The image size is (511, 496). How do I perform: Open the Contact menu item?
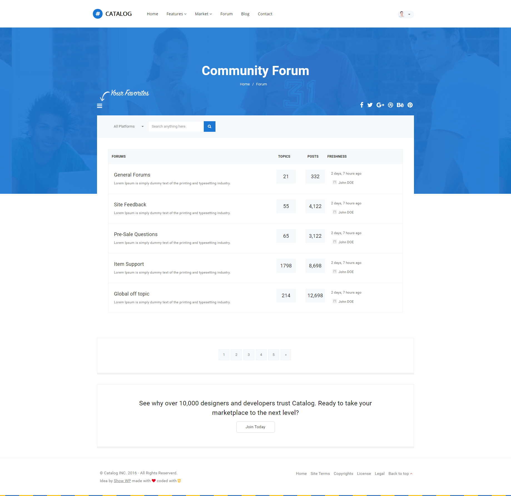(x=265, y=14)
